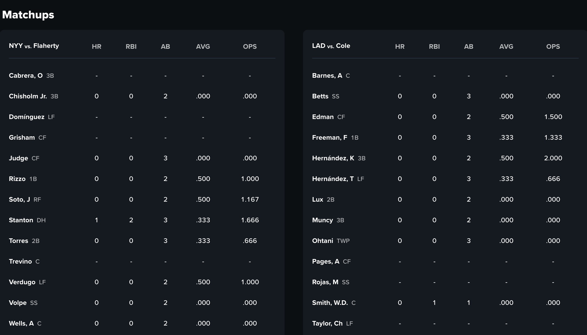This screenshot has height=335, width=587.
Task: Select Soto, J player name
Action: 19,199
